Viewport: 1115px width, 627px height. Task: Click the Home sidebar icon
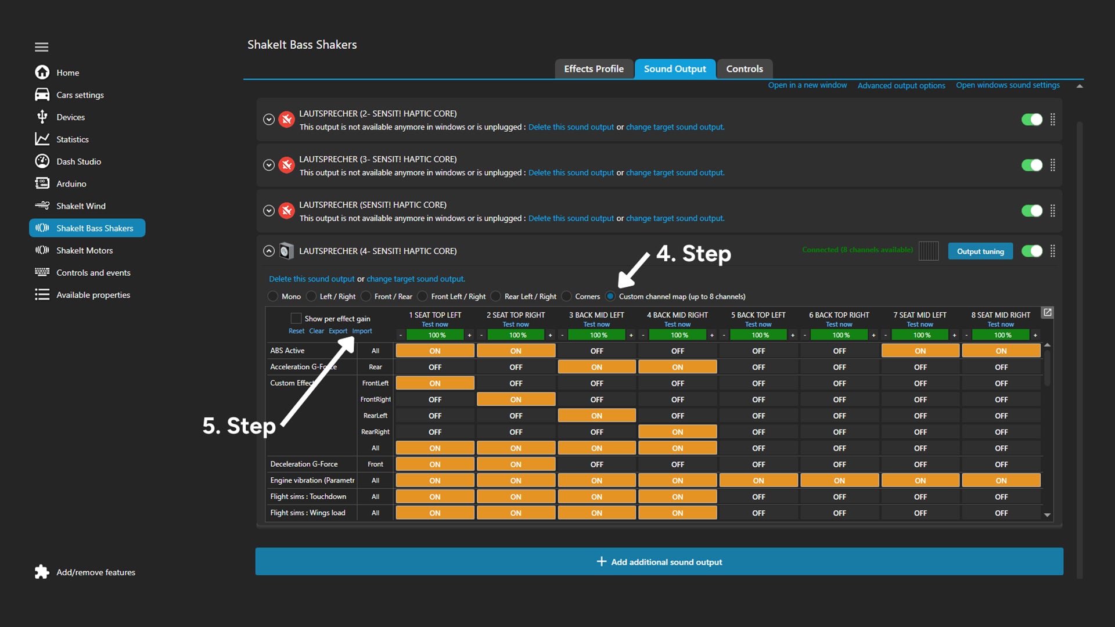click(42, 73)
